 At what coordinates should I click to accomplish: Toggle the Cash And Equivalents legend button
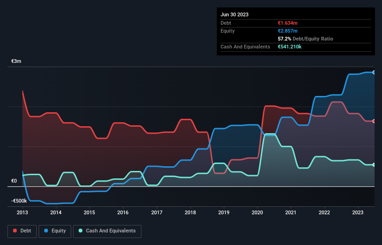click(107, 231)
